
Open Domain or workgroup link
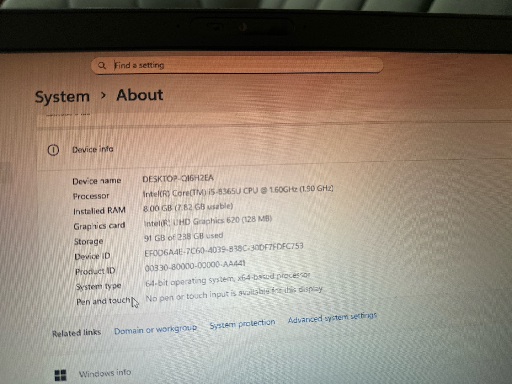tap(155, 330)
